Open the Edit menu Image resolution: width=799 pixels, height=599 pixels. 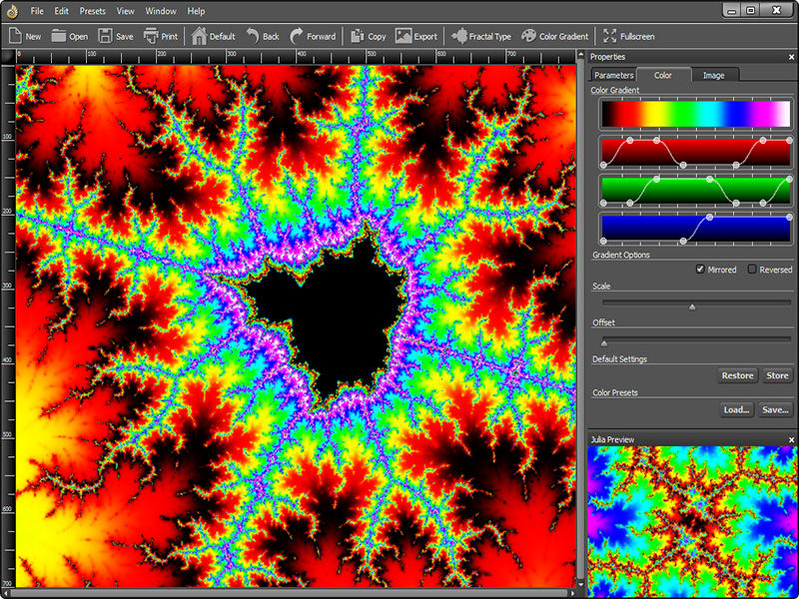tap(62, 11)
